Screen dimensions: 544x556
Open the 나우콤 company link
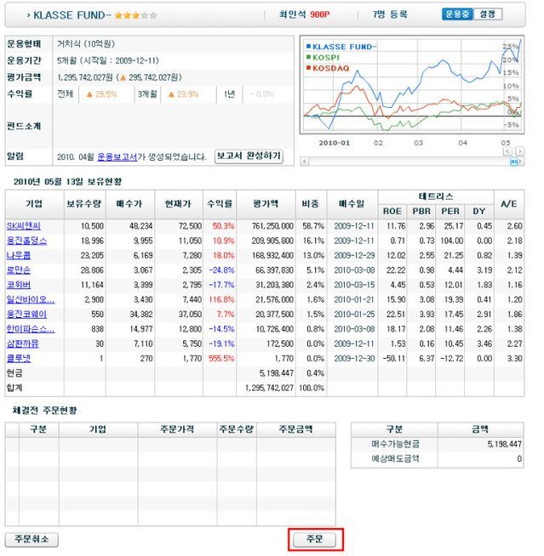(19, 255)
